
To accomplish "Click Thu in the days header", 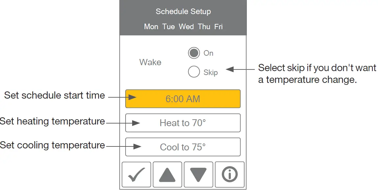I will (x=204, y=27).
